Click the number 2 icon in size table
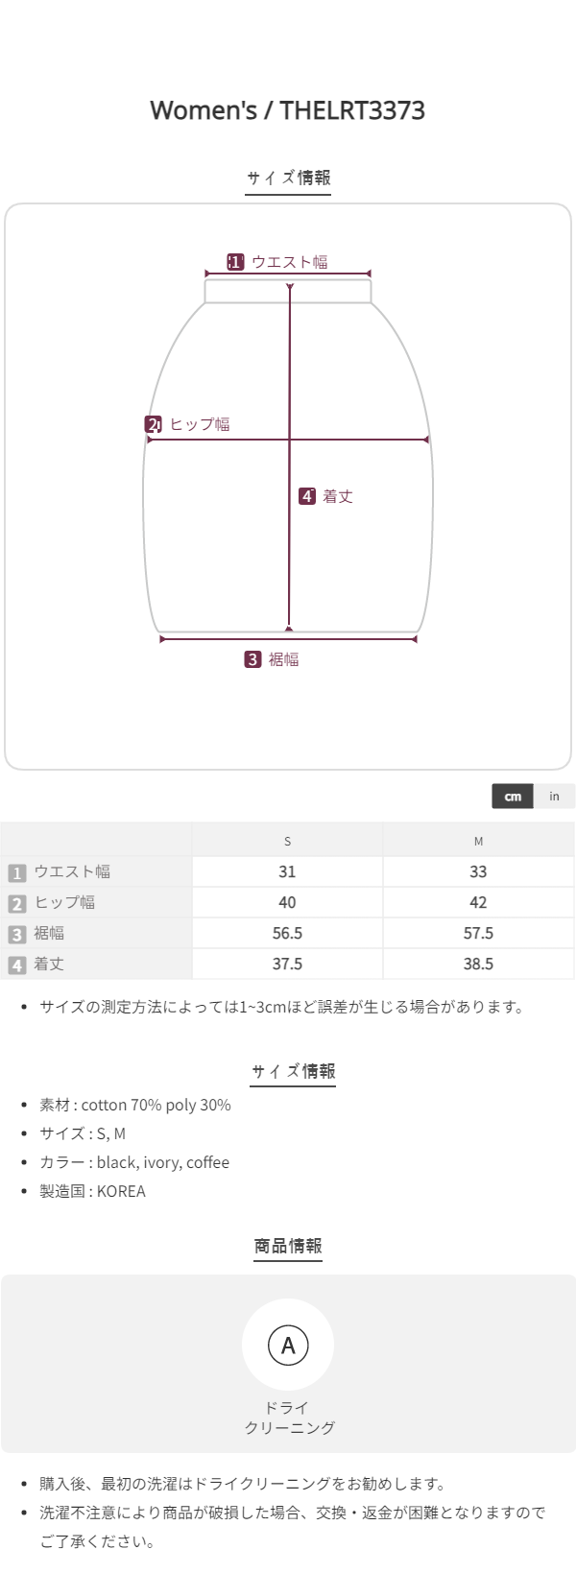Viewport: 576px width, 1573px height. 16,903
